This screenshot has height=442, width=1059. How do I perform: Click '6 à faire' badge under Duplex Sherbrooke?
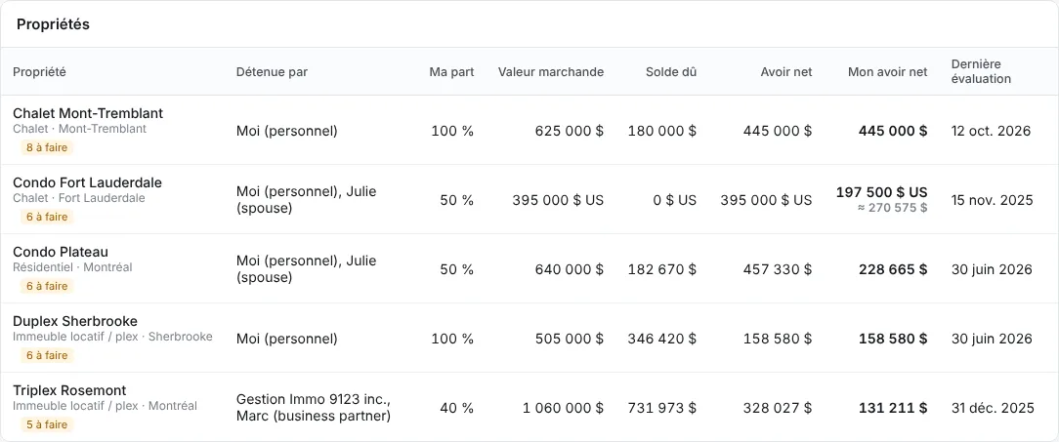(x=47, y=355)
